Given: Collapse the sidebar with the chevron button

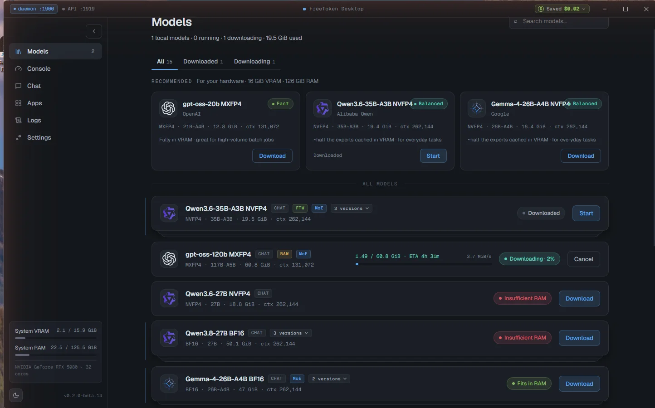Looking at the screenshot, I should [94, 31].
